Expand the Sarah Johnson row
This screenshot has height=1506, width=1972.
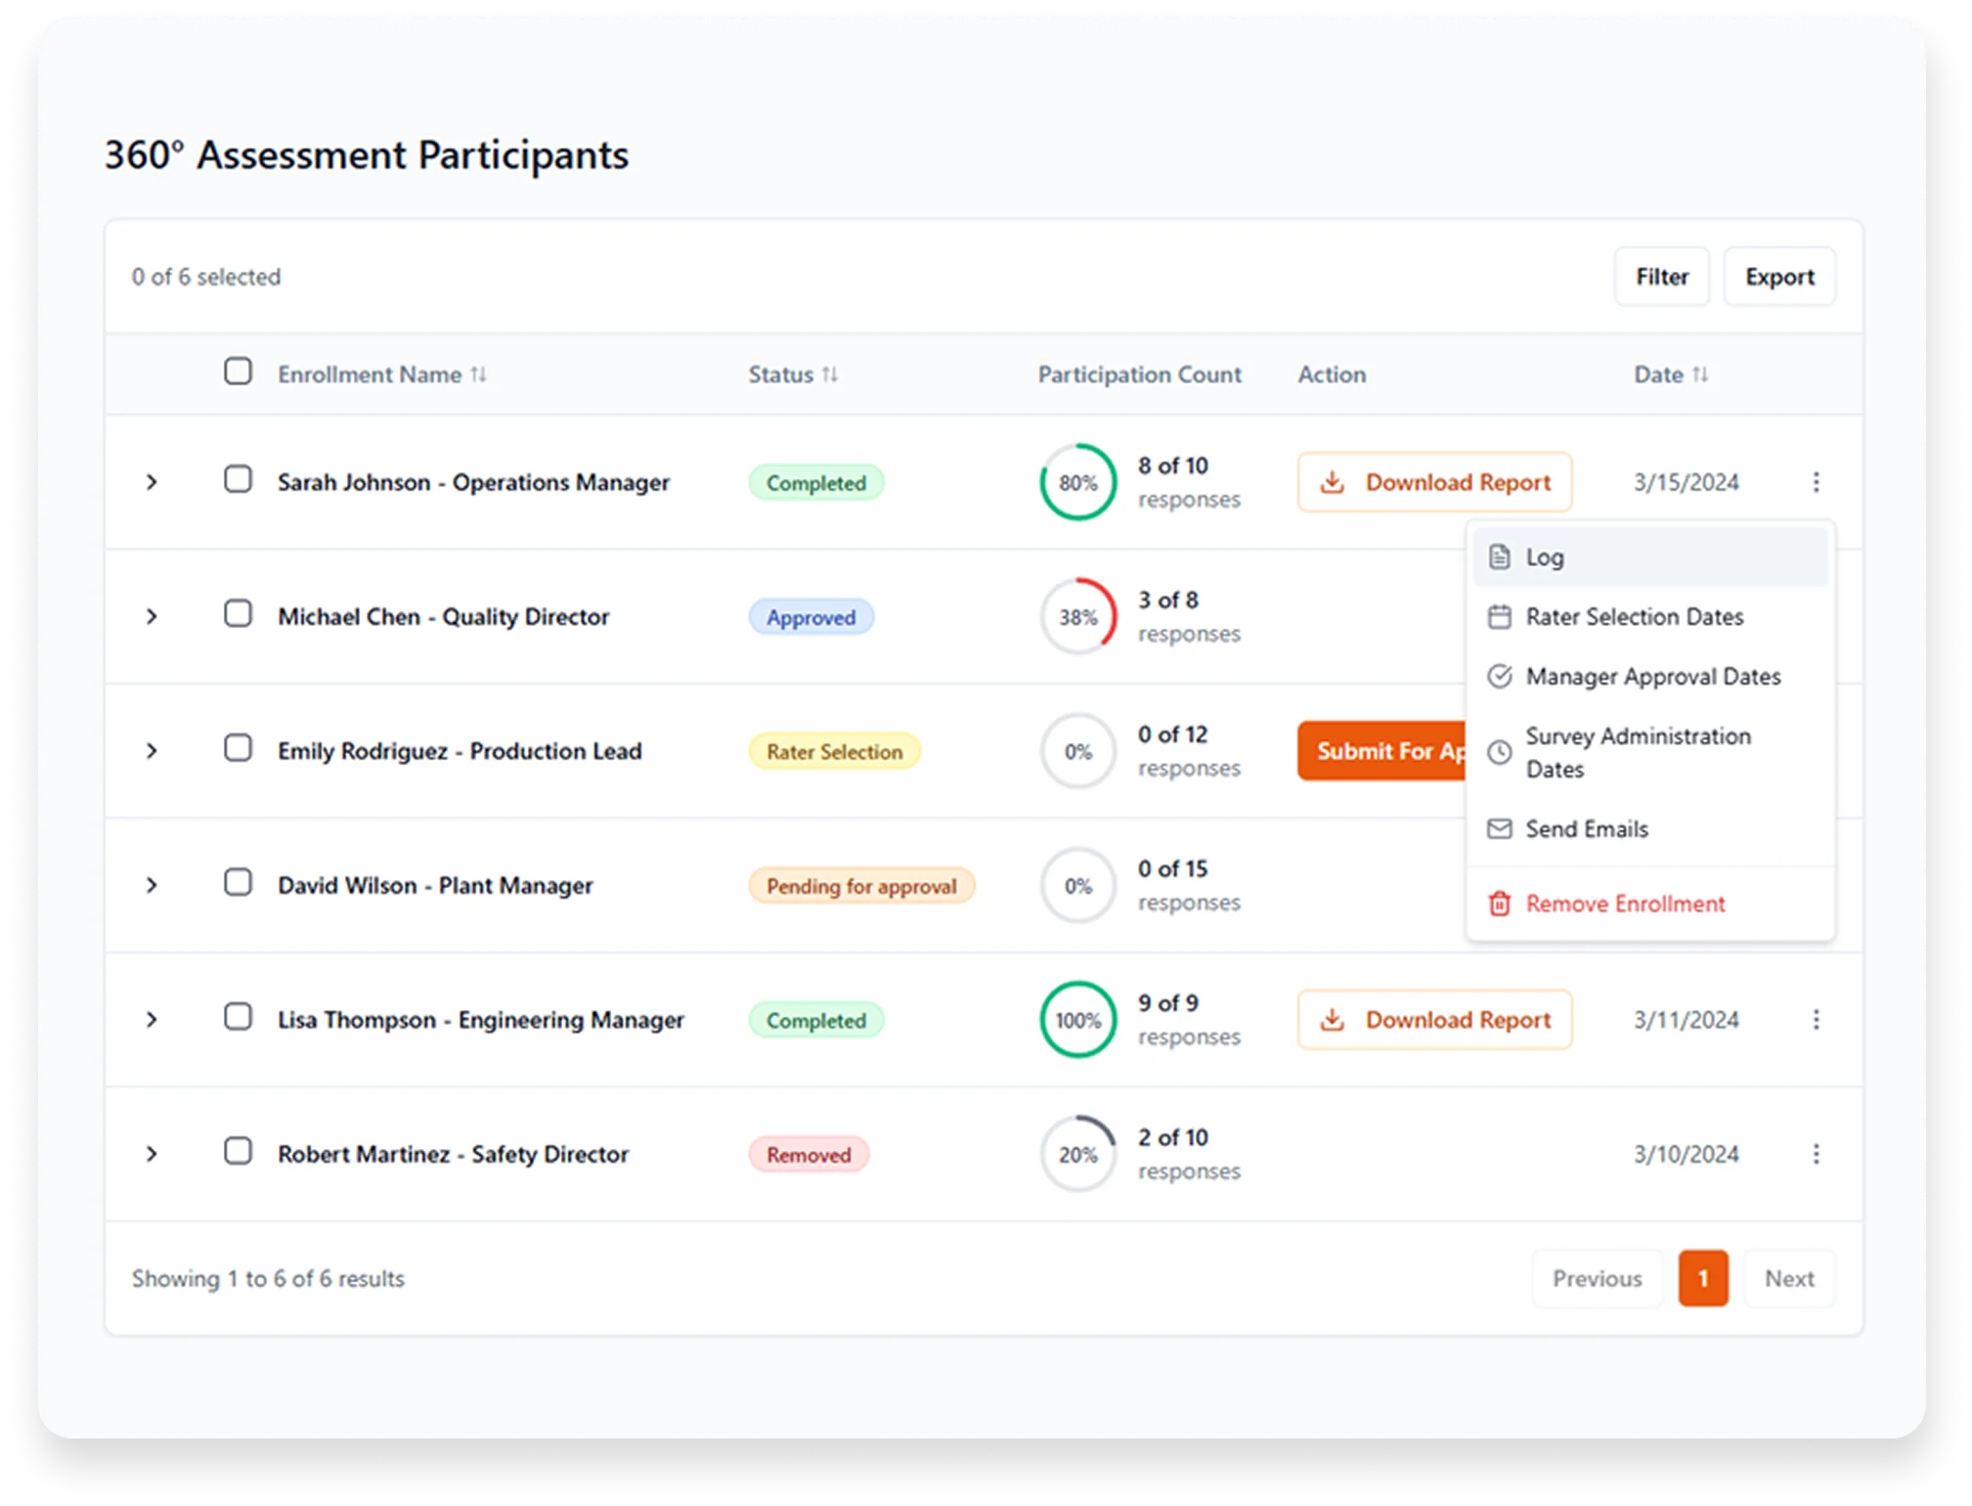(152, 482)
